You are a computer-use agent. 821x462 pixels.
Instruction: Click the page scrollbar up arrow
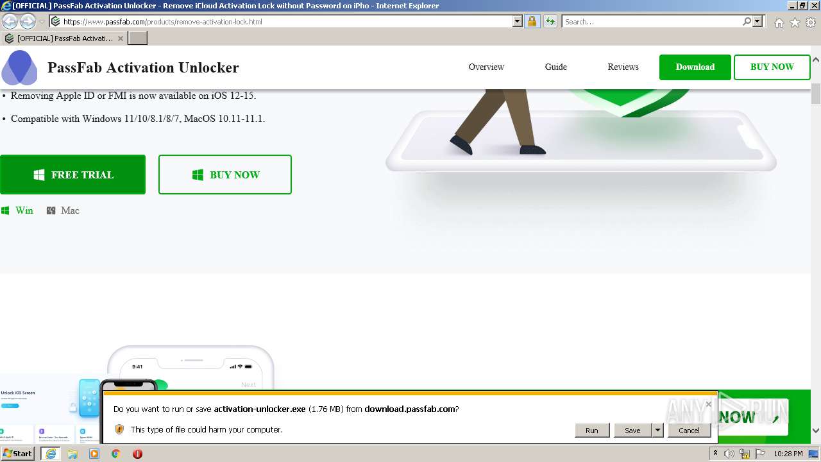pyautogui.click(x=816, y=59)
